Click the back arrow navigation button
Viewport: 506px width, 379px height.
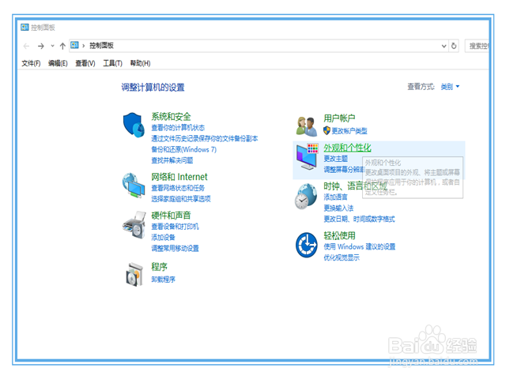point(26,46)
